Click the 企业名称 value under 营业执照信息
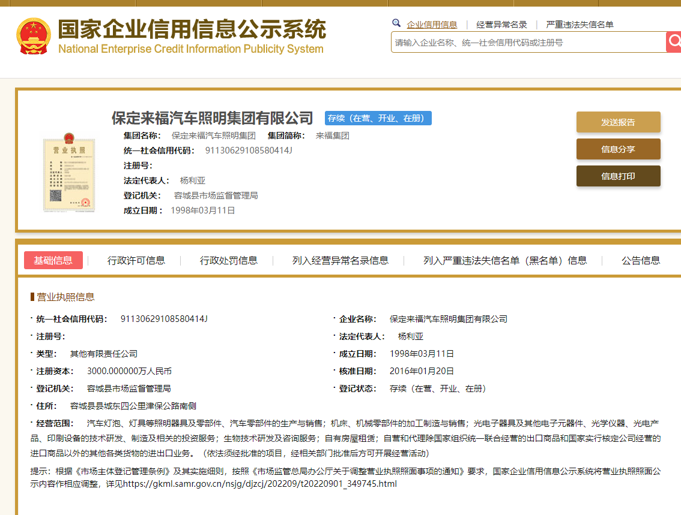 tap(449, 319)
